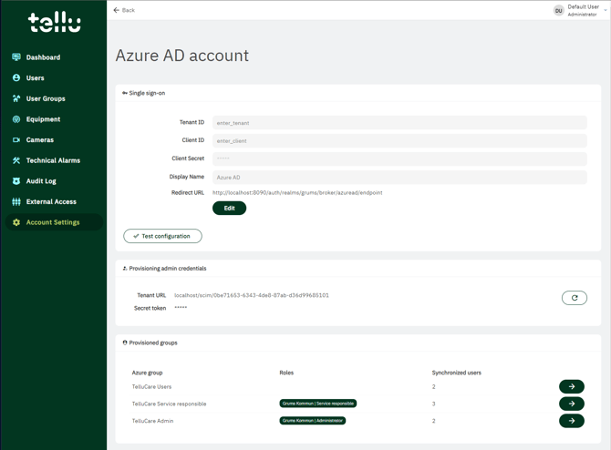This screenshot has width=611, height=450.
Task: Click the Provisioned groups icon
Action: [125, 343]
